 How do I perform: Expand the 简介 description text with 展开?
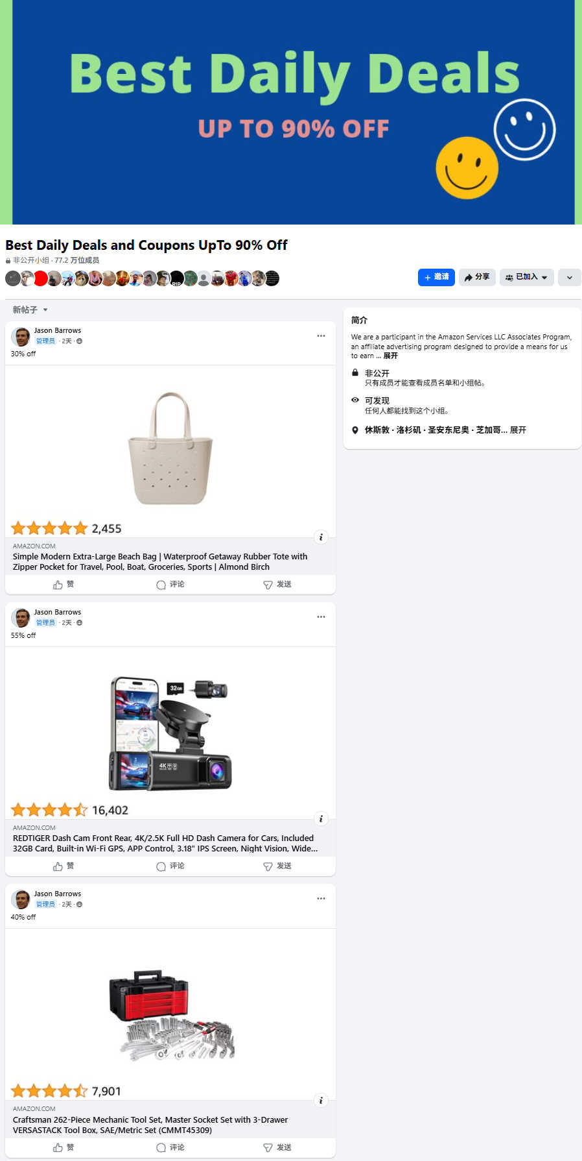tap(390, 356)
